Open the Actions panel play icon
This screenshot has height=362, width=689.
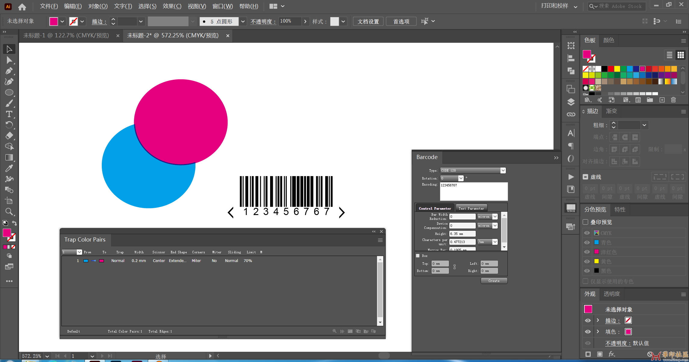click(x=571, y=177)
